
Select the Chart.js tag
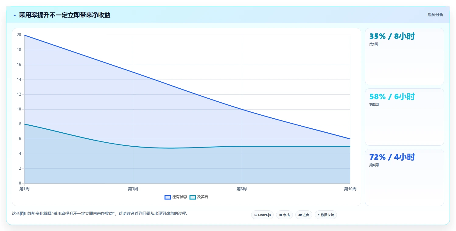(262, 215)
